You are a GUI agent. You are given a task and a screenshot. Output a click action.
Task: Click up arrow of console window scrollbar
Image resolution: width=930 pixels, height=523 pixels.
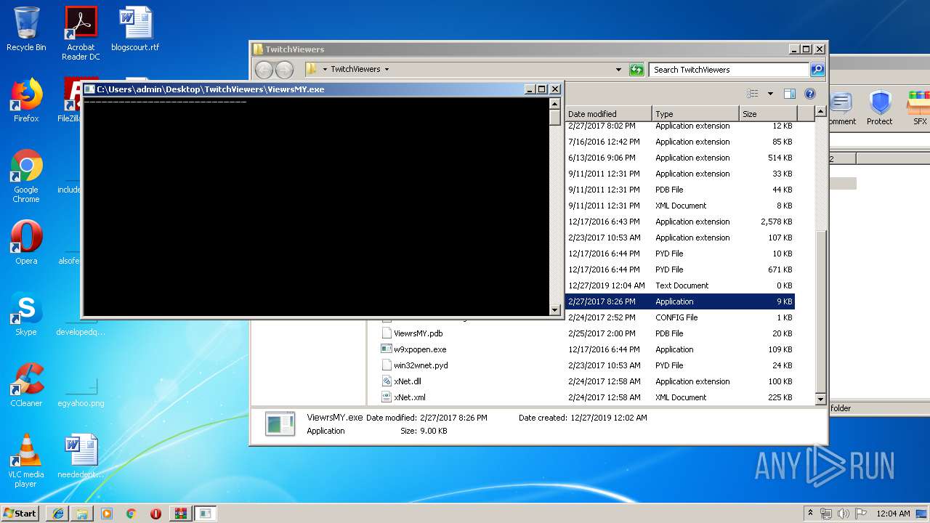[x=555, y=103]
